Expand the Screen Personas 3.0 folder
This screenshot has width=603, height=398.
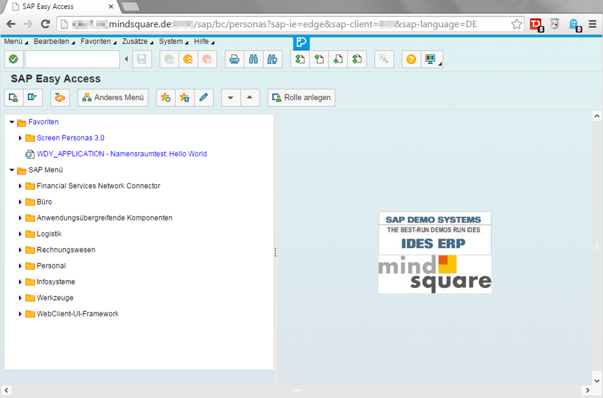tap(20, 138)
